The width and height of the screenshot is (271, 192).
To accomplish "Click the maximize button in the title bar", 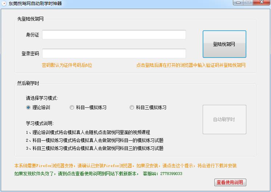I will (248, 2).
